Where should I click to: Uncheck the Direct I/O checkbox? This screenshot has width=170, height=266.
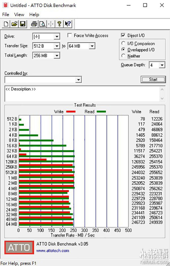123,35
